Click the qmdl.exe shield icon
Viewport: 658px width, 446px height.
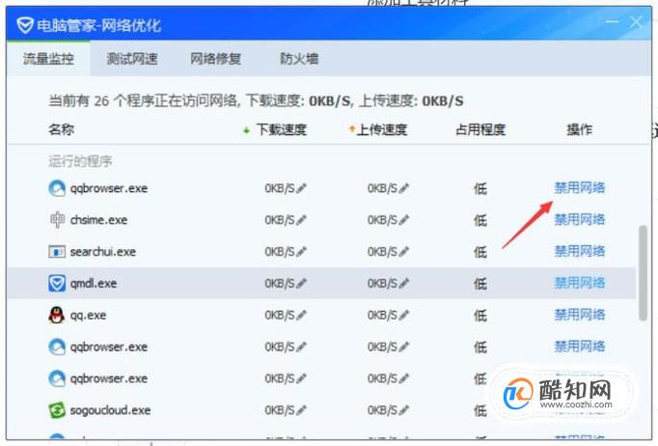click(x=57, y=284)
